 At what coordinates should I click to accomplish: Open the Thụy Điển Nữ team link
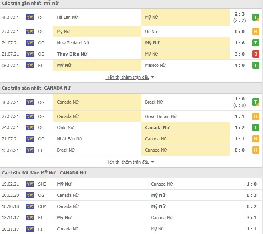pyautogui.click(x=72, y=54)
